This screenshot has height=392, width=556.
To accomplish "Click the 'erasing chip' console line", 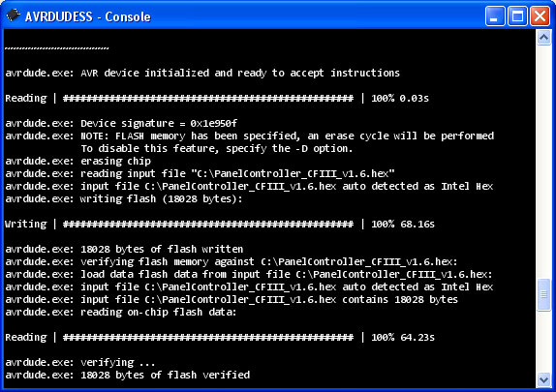I will tap(78, 162).
